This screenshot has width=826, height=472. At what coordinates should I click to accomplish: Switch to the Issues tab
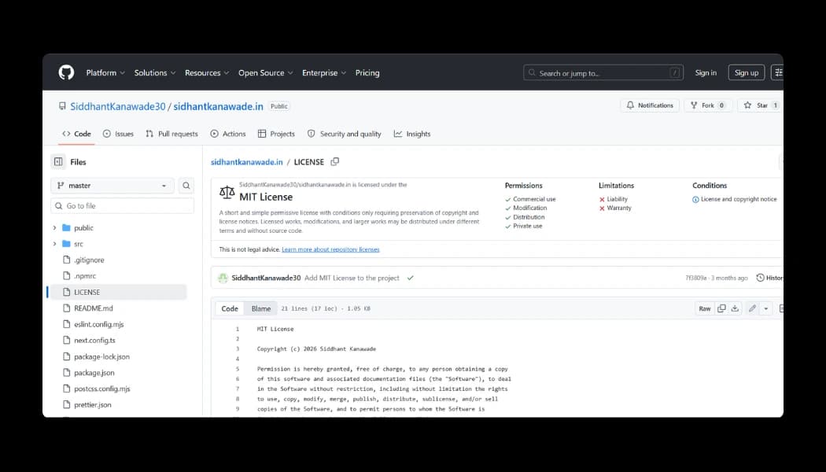(x=118, y=134)
